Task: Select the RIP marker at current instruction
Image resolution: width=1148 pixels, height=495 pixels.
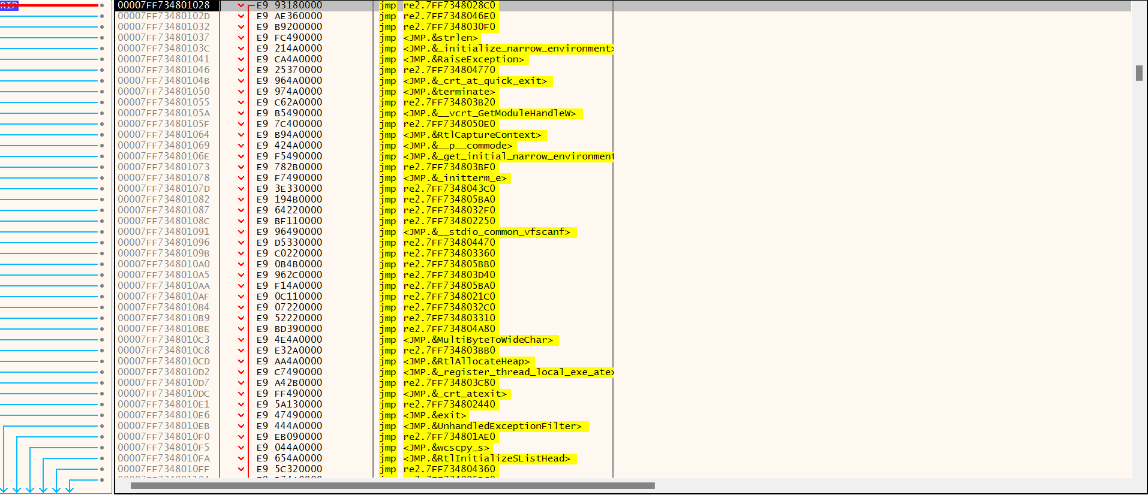Action: point(9,5)
